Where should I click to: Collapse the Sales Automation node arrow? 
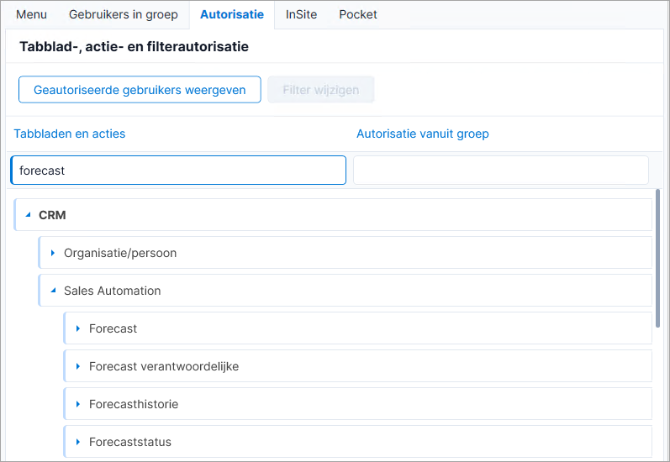coord(53,291)
